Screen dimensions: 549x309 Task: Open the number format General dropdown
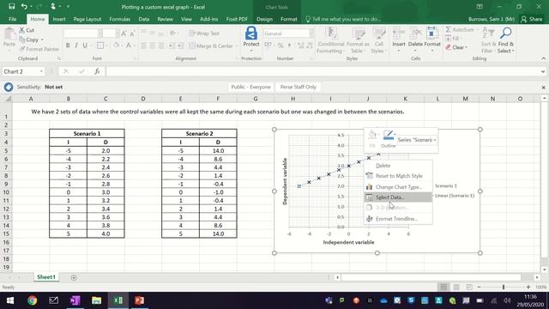pos(311,33)
